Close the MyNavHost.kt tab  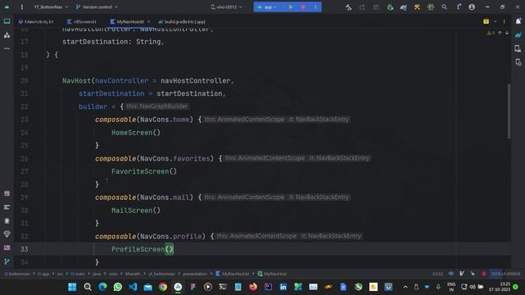click(148, 22)
